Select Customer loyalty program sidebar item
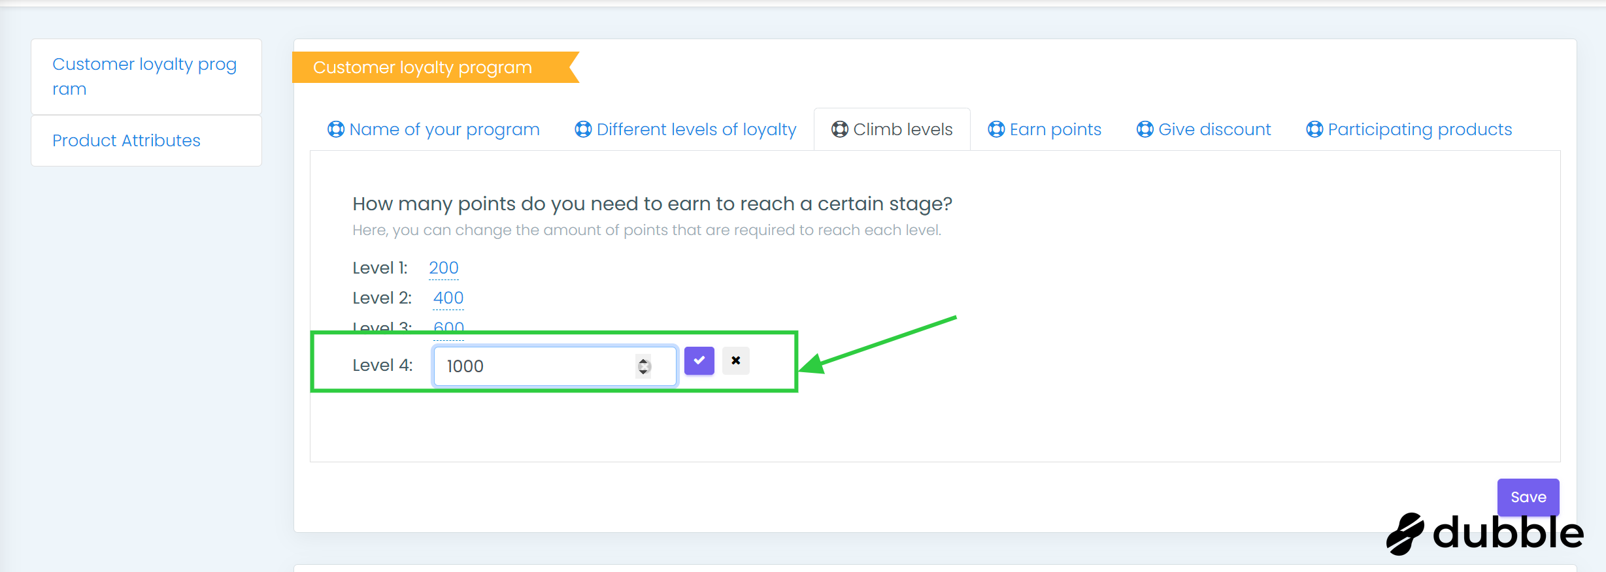Screen dimensions: 1606x572 point(144,76)
